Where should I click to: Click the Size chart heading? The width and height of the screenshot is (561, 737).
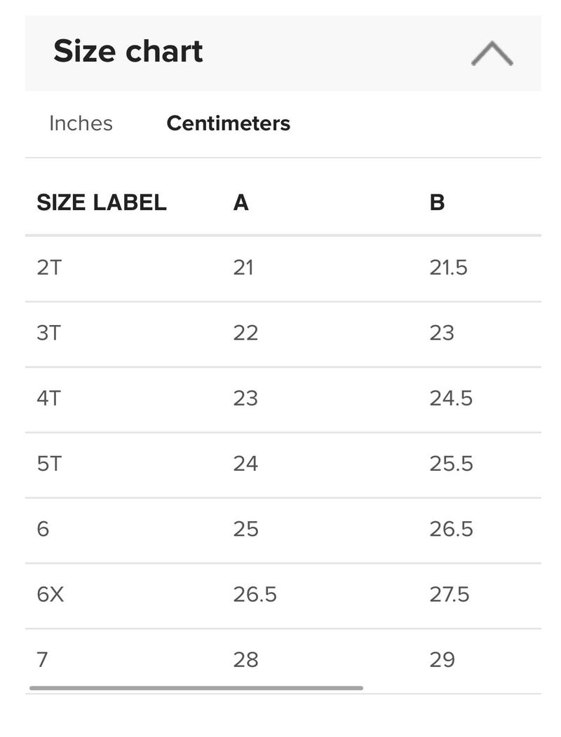(x=128, y=50)
